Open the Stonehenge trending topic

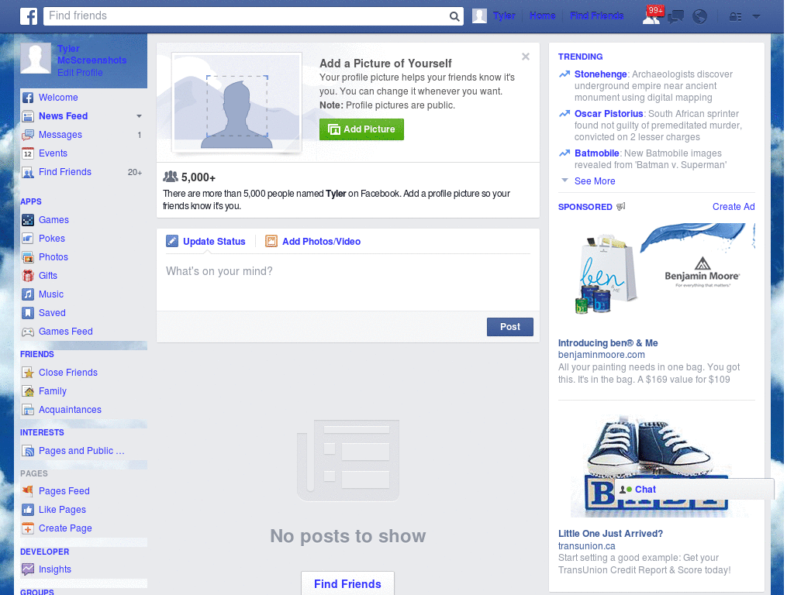601,74
